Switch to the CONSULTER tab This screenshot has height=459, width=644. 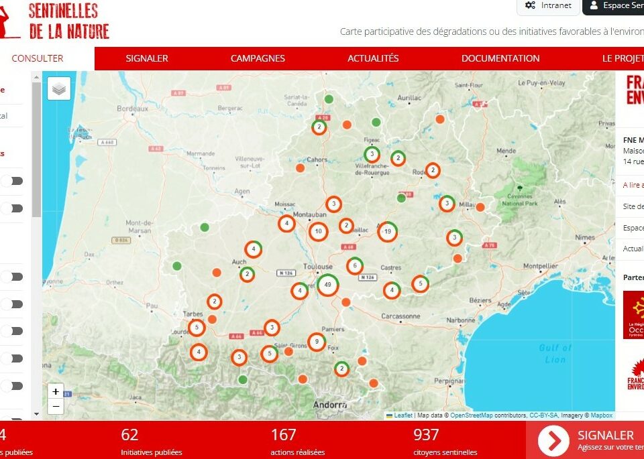pos(38,58)
